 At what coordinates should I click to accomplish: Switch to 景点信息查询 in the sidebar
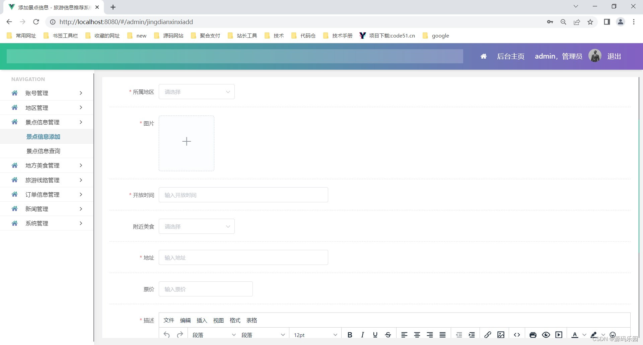(43, 151)
